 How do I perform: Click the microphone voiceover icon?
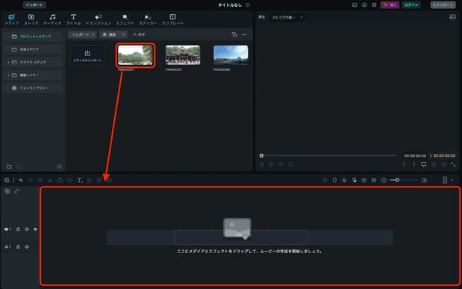(x=344, y=180)
